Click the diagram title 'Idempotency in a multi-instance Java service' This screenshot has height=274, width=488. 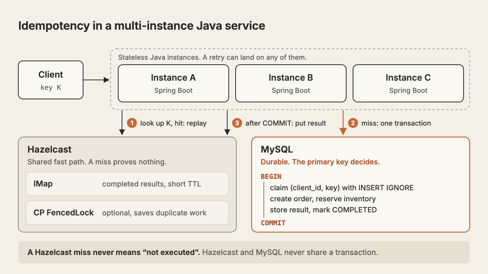tap(141, 26)
